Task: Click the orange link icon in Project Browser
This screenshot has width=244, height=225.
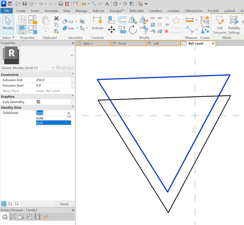Action: pyautogui.click(x=46, y=216)
